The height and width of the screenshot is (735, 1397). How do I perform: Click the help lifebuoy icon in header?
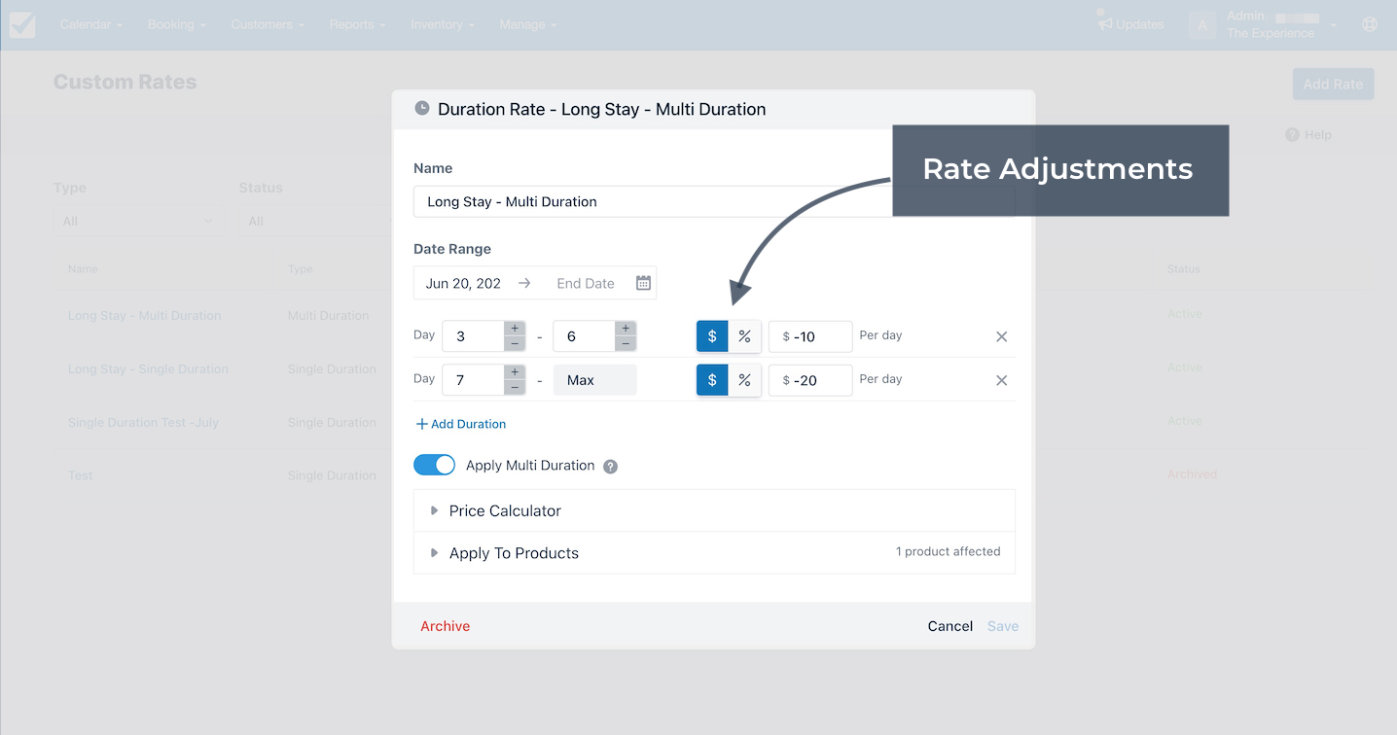(x=1370, y=24)
